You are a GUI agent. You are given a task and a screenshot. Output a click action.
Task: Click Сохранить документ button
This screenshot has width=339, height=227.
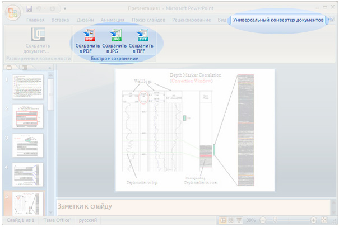(x=38, y=41)
